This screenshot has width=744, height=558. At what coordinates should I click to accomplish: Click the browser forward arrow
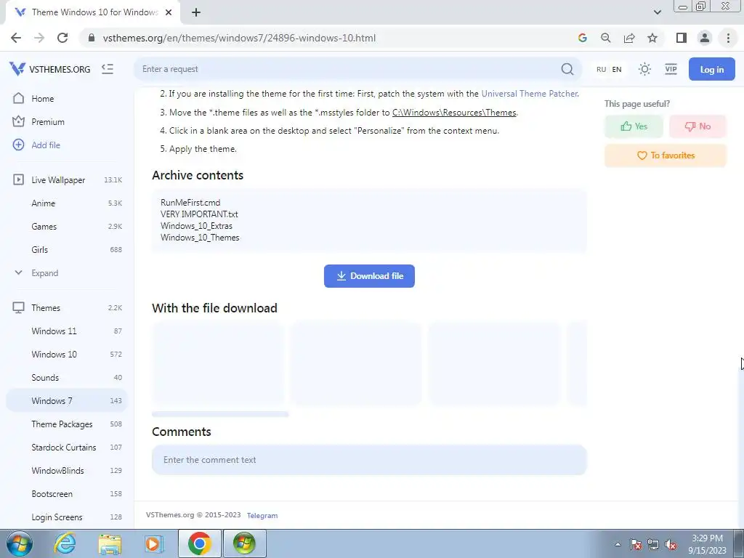pyautogui.click(x=39, y=38)
